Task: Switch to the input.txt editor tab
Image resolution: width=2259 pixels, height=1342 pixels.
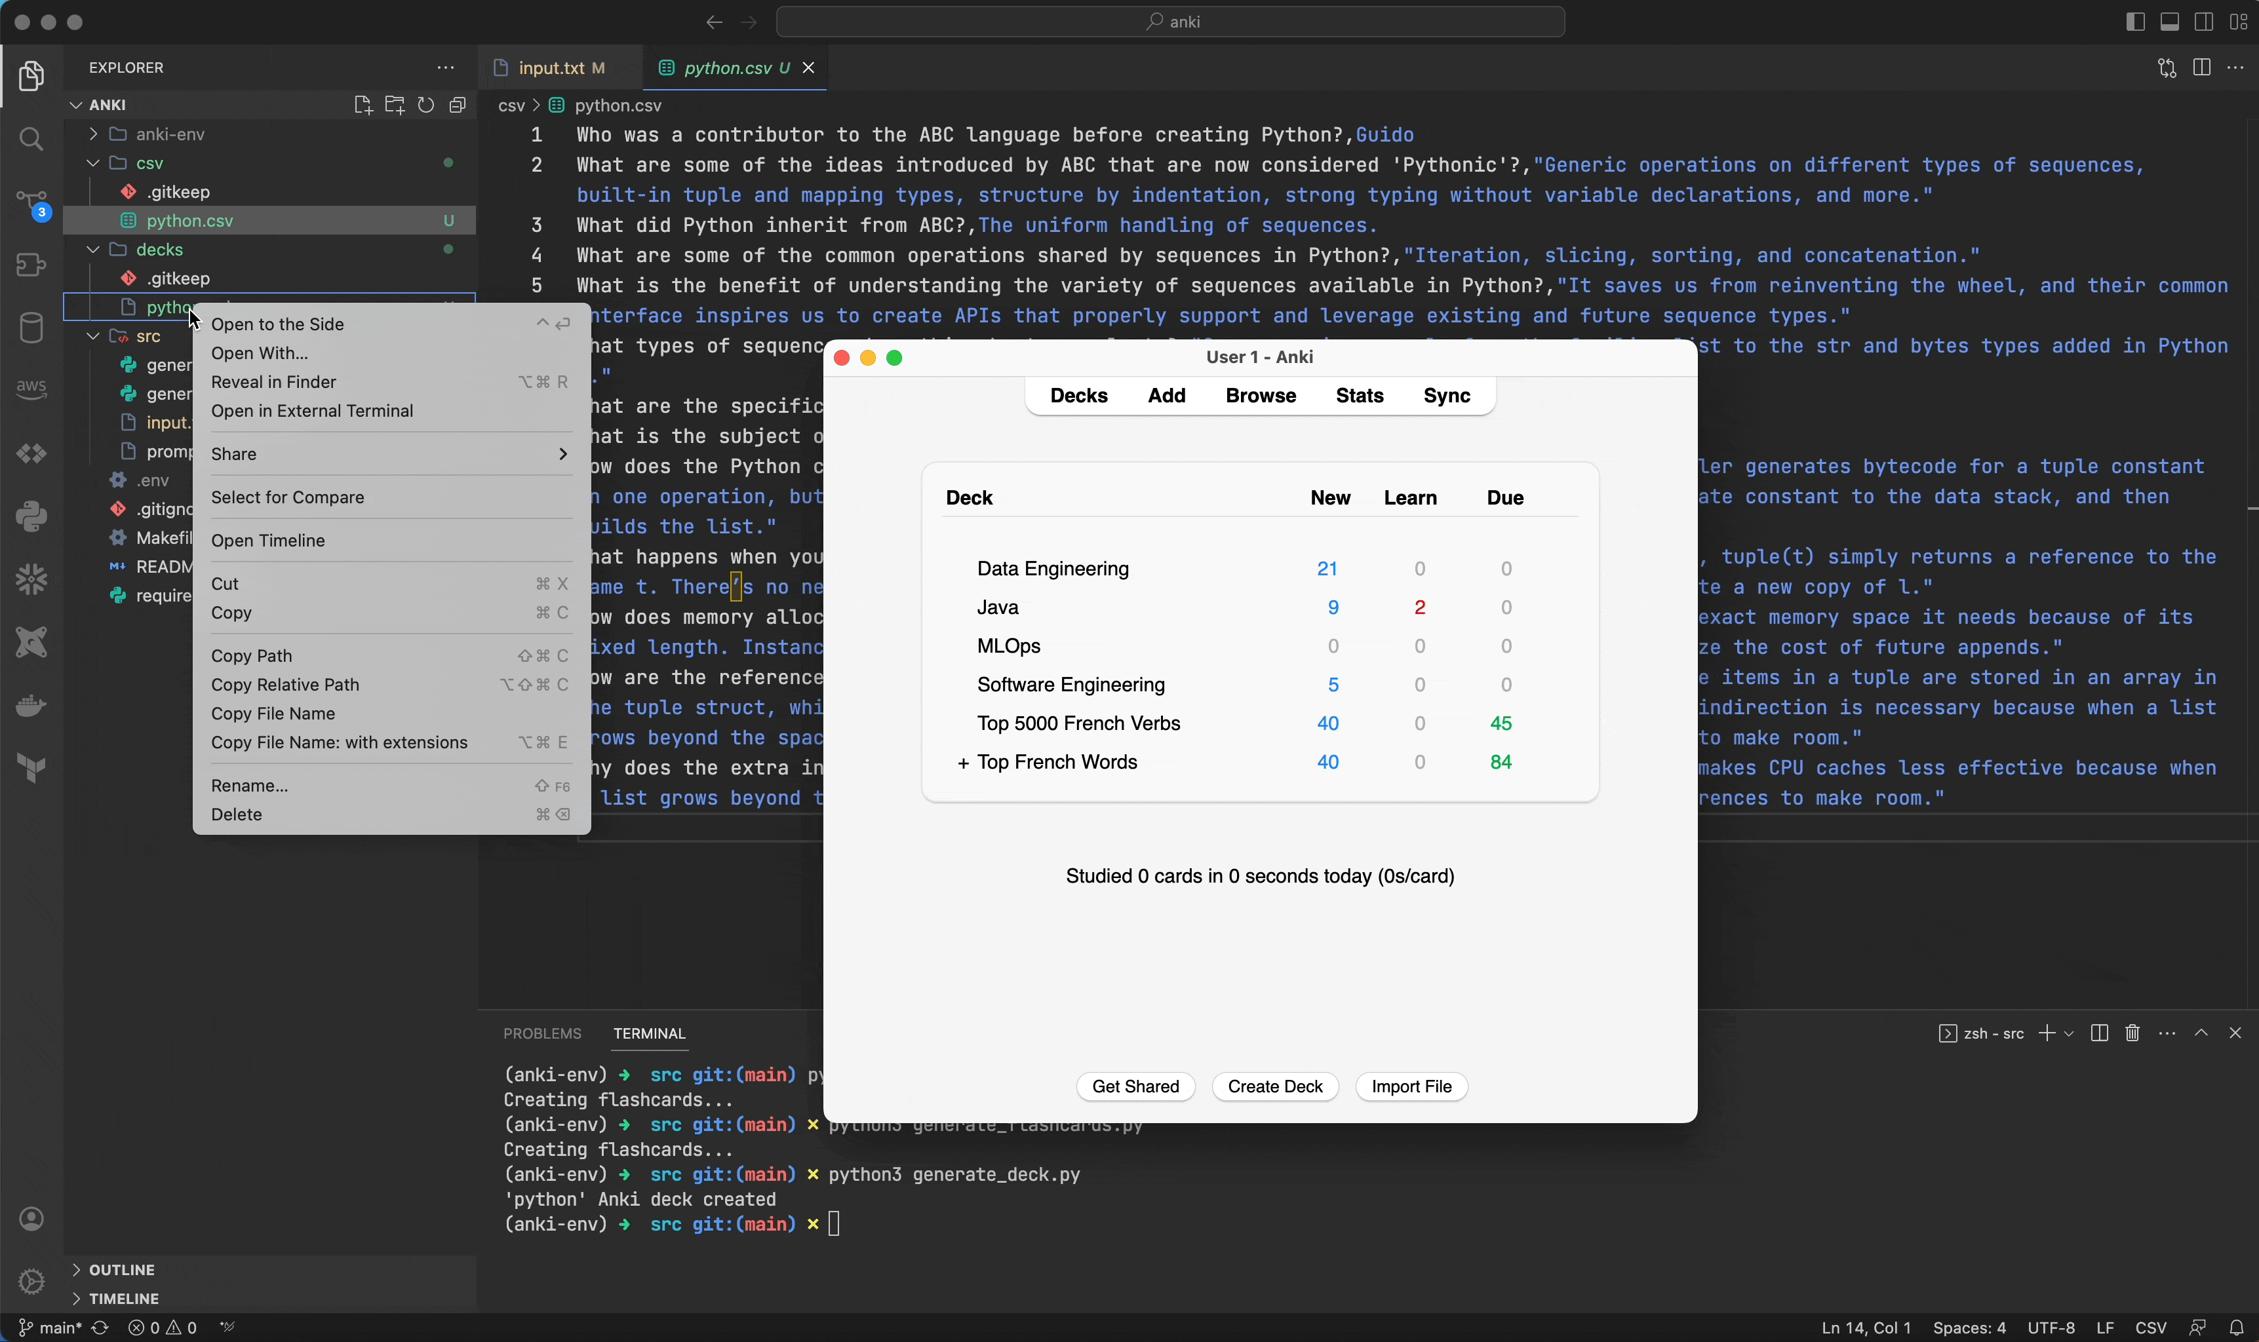Action: point(551,68)
